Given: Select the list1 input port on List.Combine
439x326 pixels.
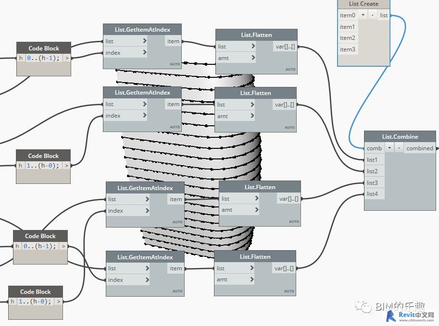Looking at the screenshot, I should click(x=372, y=160).
